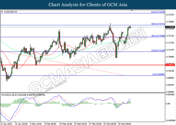Screen dimensions: 176x125
Task: Click the 0.73270 price axis value
Action: pos(170,14)
